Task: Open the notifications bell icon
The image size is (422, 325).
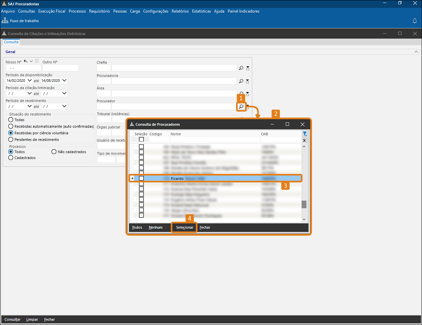Action: coord(415,21)
